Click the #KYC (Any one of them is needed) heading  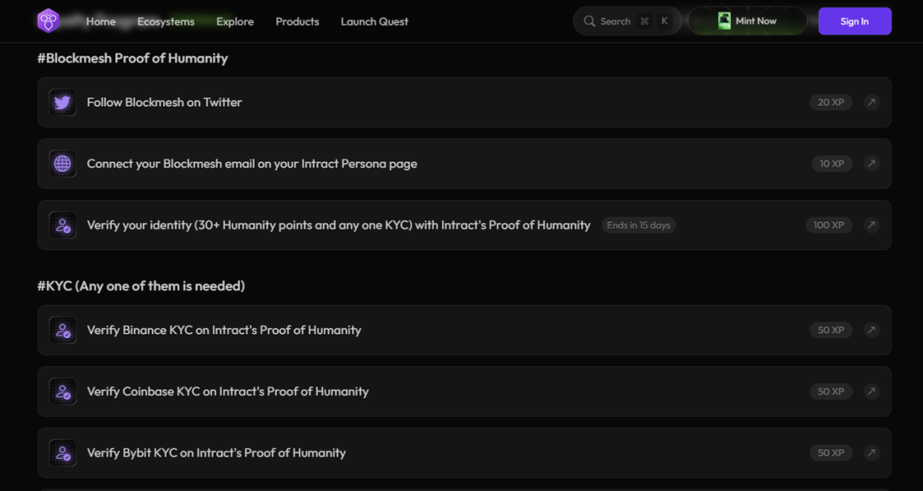[x=141, y=286]
